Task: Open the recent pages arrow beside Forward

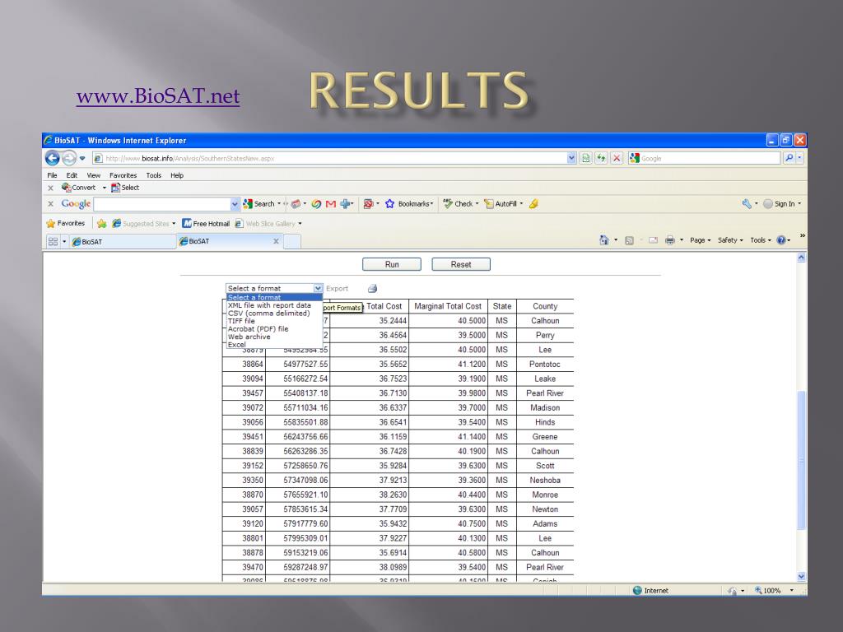Action: (82, 158)
